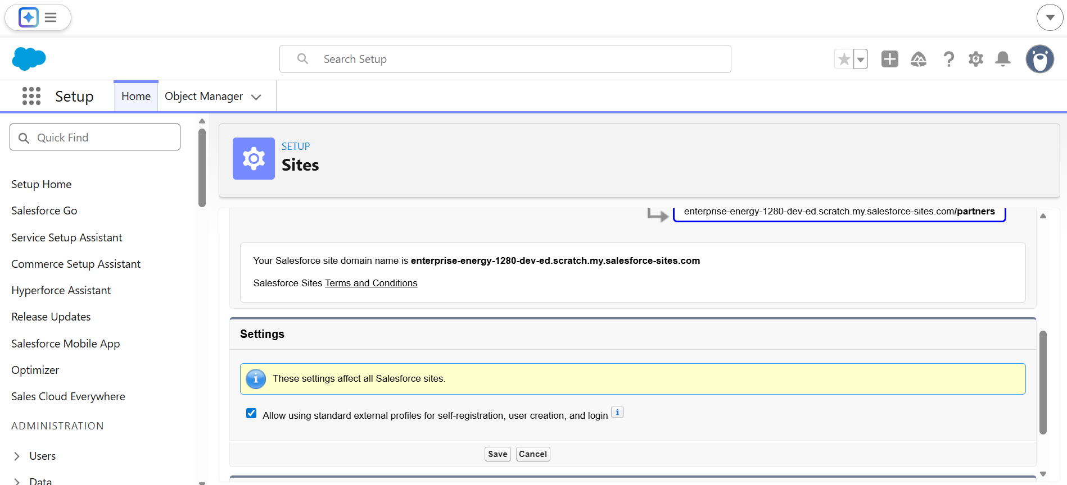Open Salesforce Go in sidebar
The image size is (1067, 485).
(x=44, y=211)
